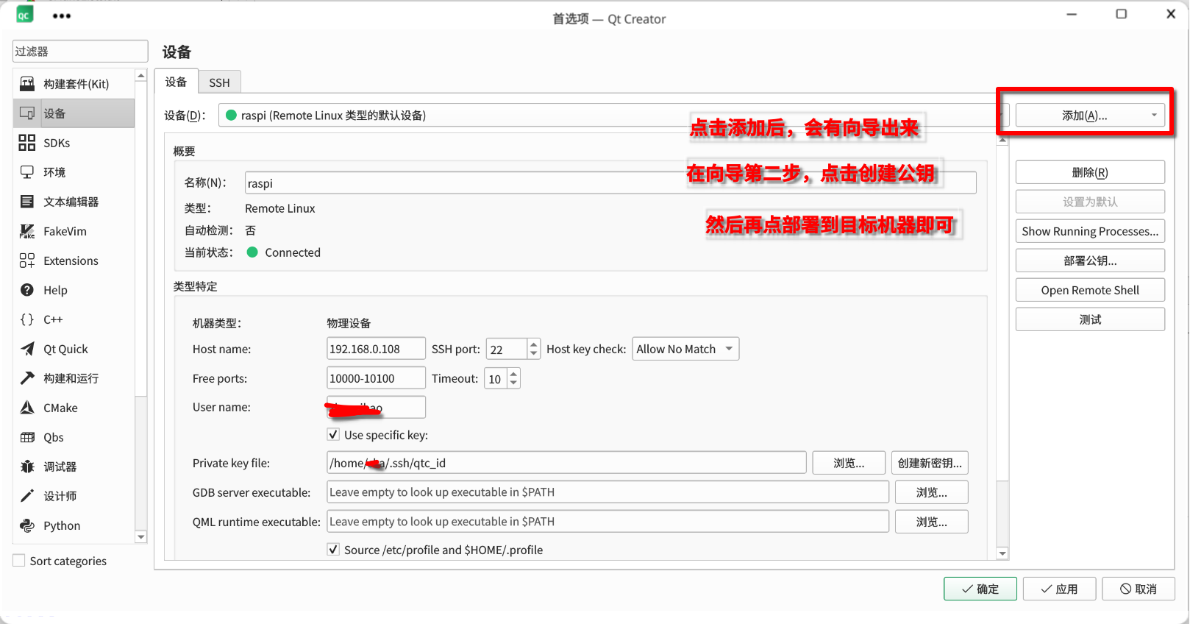Select the Qt Quick paper-plane icon
Image resolution: width=1190 pixels, height=624 pixels.
click(27, 349)
